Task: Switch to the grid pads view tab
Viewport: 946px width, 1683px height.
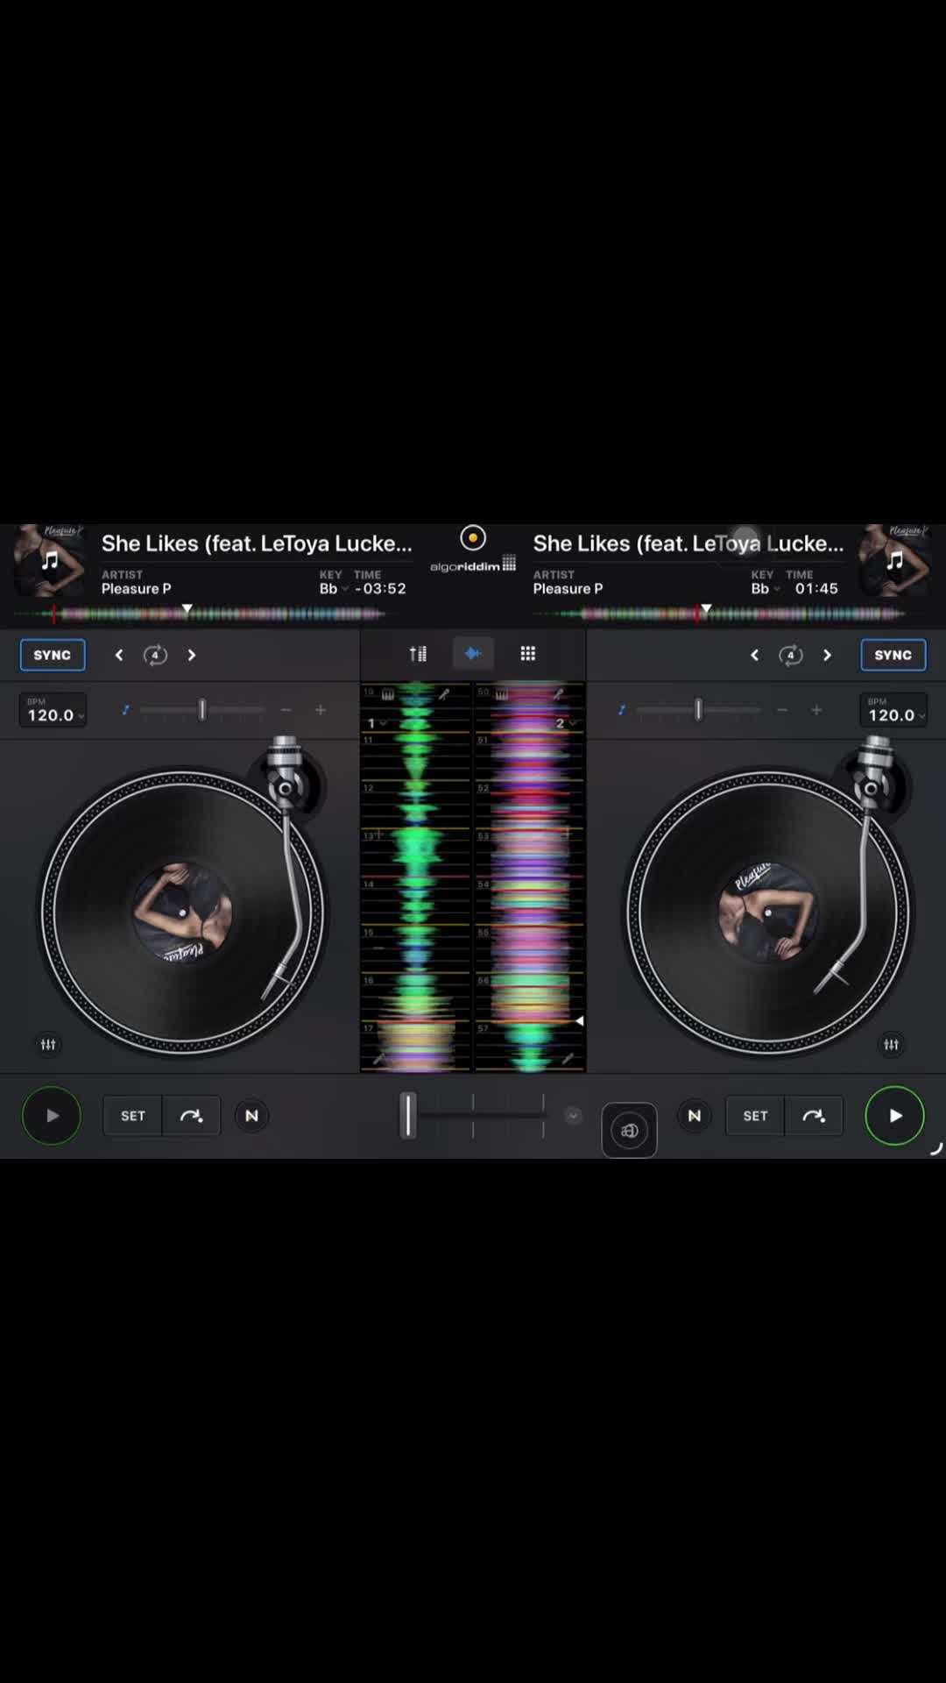Action: click(x=527, y=654)
